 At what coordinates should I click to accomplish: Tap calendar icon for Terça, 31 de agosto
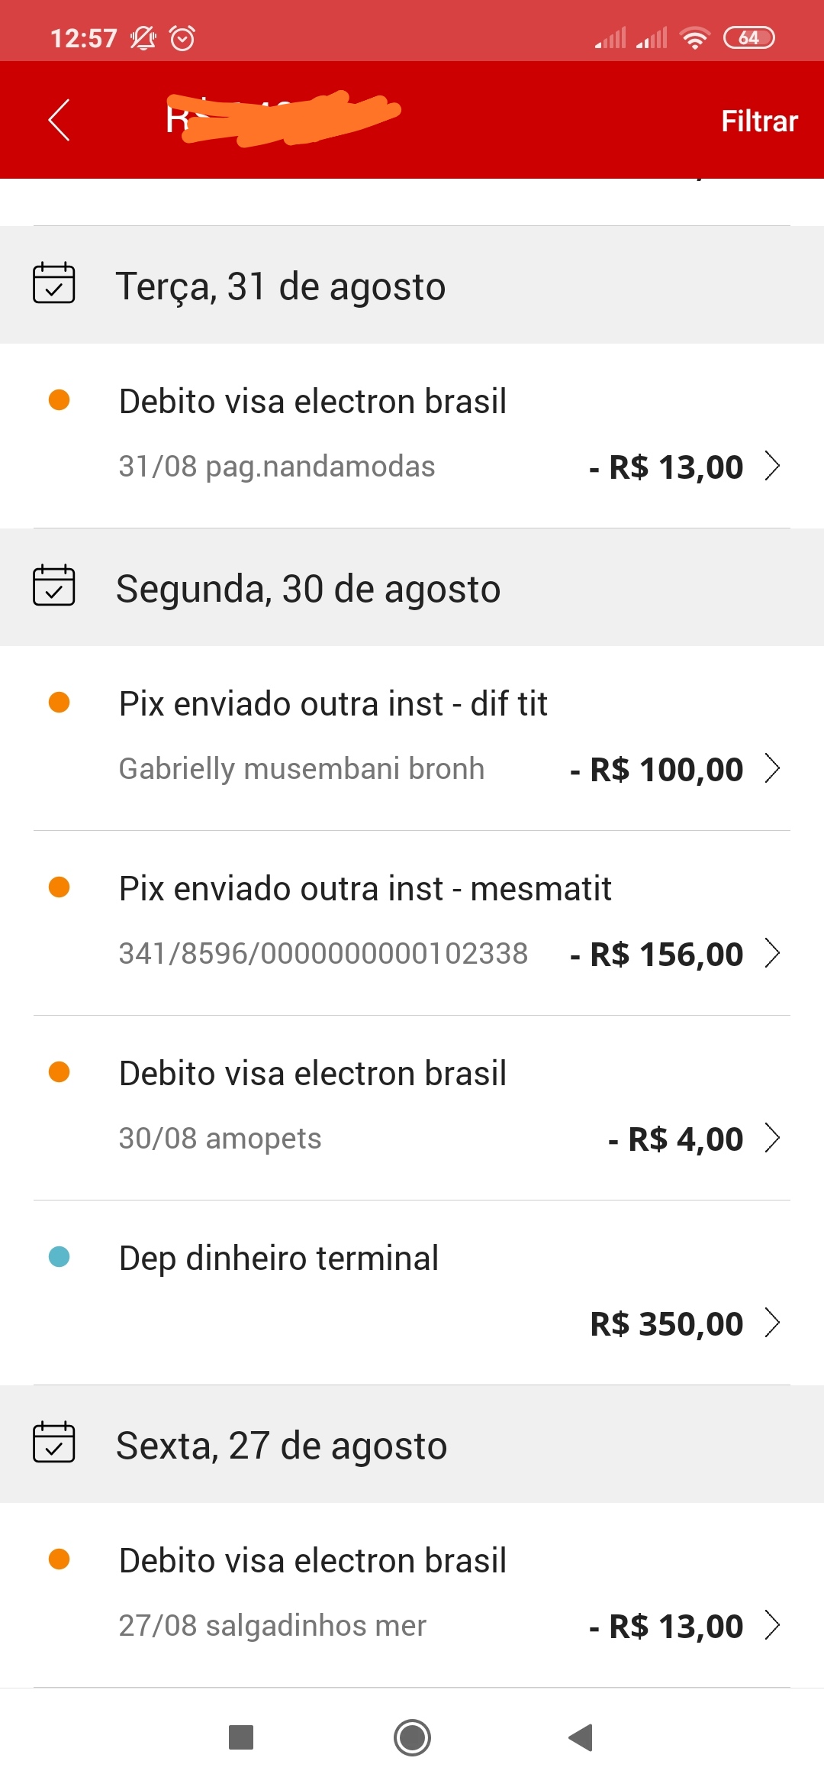[54, 283]
